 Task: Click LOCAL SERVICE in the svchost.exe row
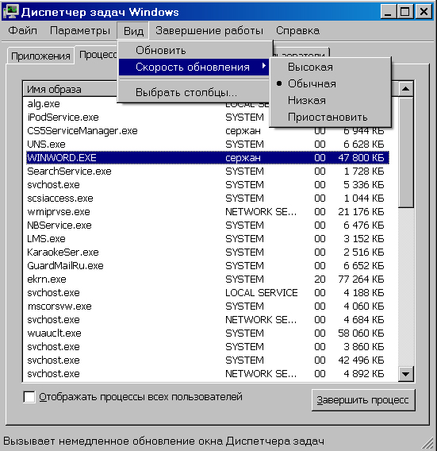coord(262,293)
